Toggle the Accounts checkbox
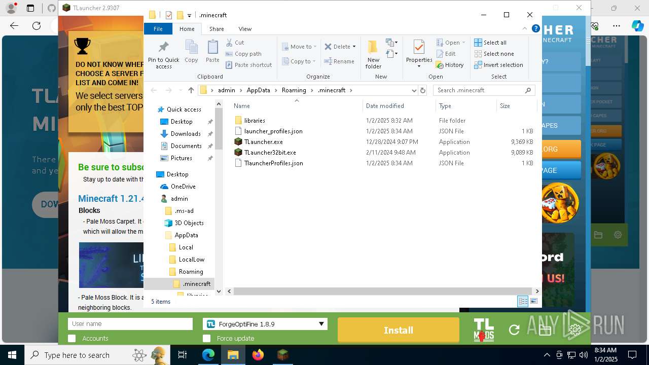 72,338
